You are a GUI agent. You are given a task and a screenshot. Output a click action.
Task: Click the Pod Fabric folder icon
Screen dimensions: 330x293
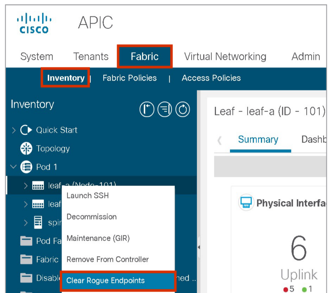pos(26,241)
